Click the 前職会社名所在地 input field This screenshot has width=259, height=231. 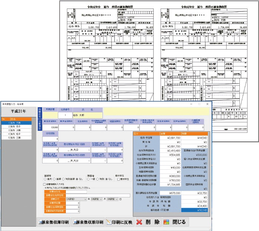tap(98, 196)
